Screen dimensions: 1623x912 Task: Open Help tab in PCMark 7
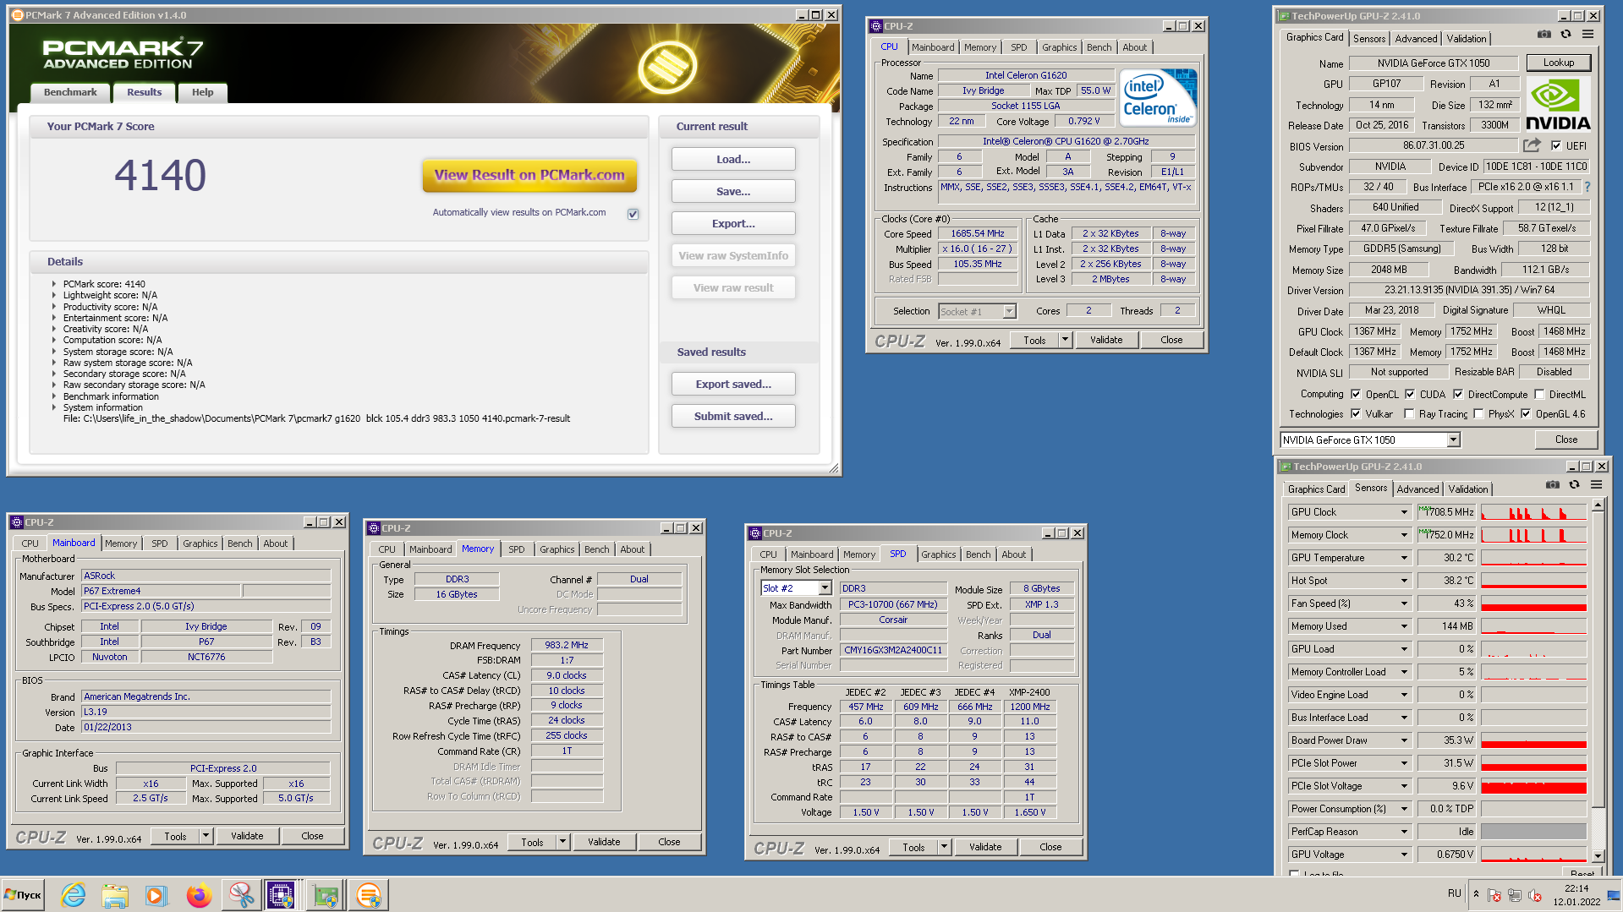click(202, 92)
